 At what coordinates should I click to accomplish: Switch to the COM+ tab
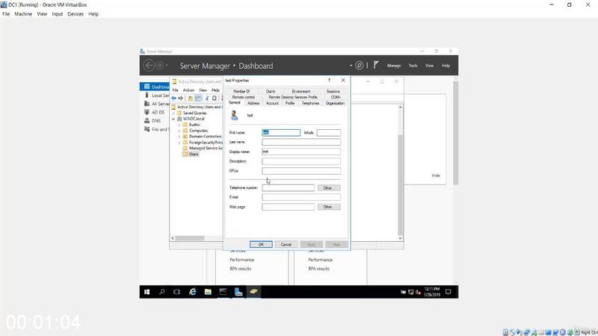click(336, 97)
